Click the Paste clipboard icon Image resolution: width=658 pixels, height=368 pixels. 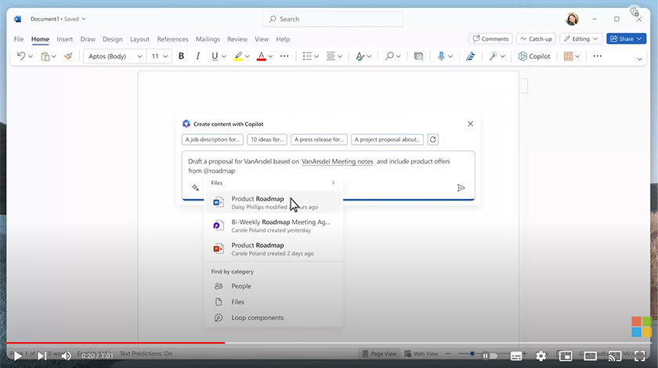point(45,56)
